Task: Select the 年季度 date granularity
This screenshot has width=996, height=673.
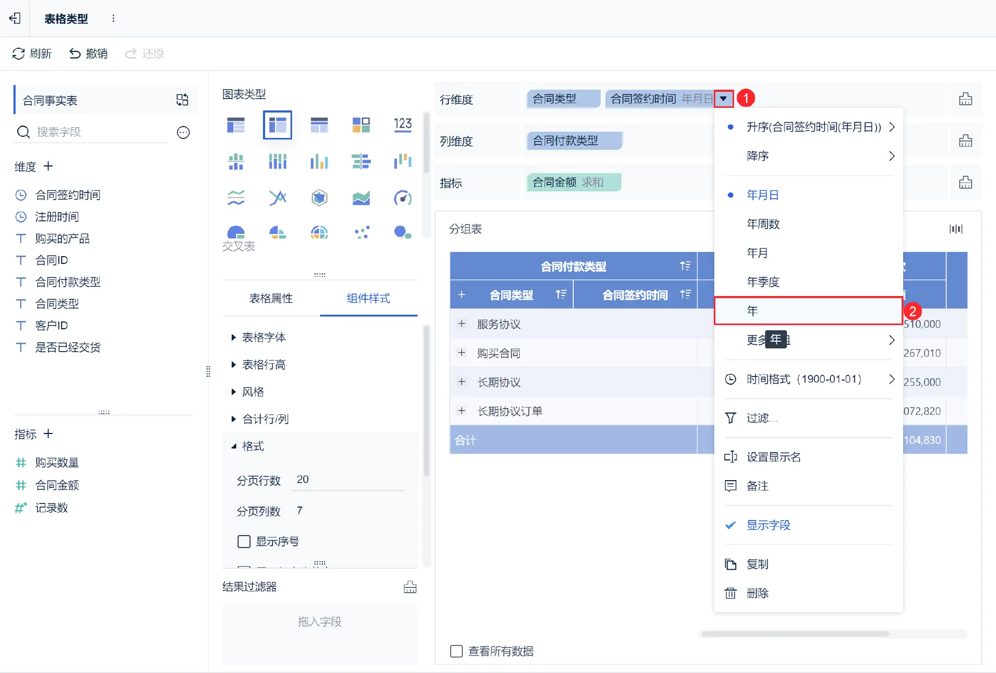Action: 809,282
